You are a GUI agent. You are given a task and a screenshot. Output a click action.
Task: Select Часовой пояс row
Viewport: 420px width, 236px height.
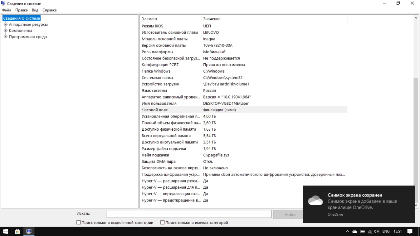244,110
